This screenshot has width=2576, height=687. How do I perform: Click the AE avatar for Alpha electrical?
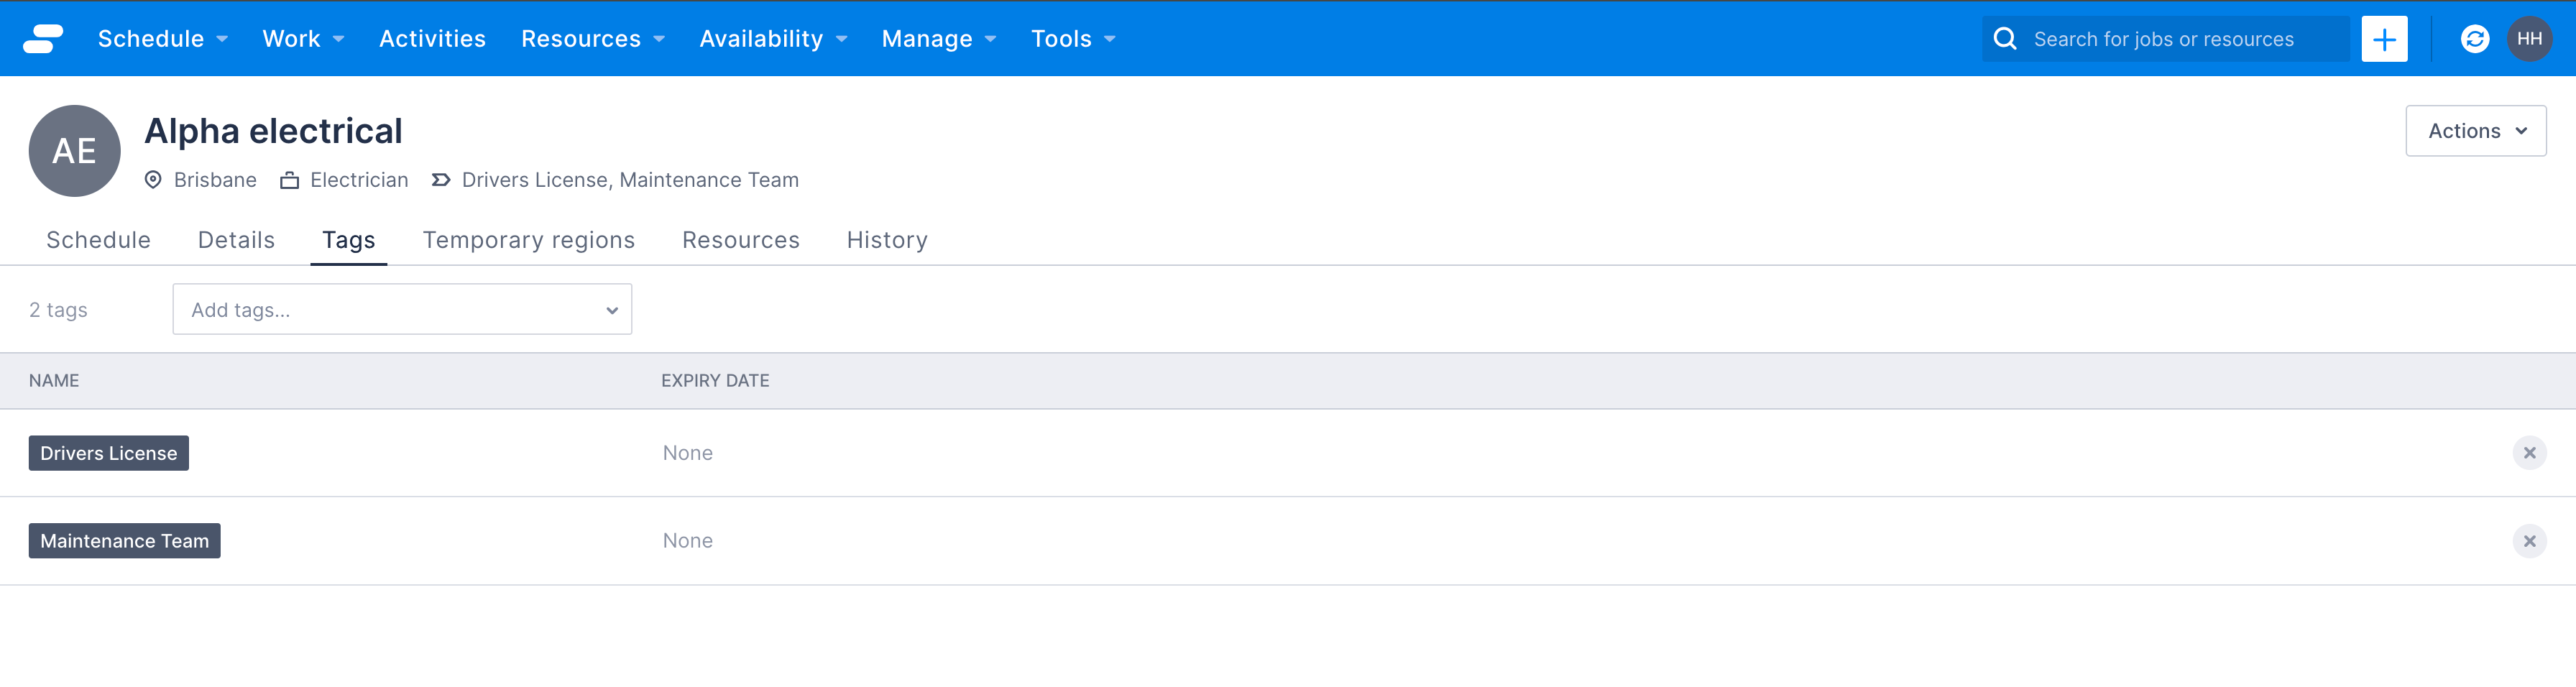pyautogui.click(x=73, y=150)
